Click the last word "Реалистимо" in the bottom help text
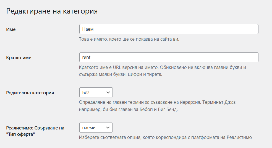Screen dimensions: 272x148 (239, 137)
